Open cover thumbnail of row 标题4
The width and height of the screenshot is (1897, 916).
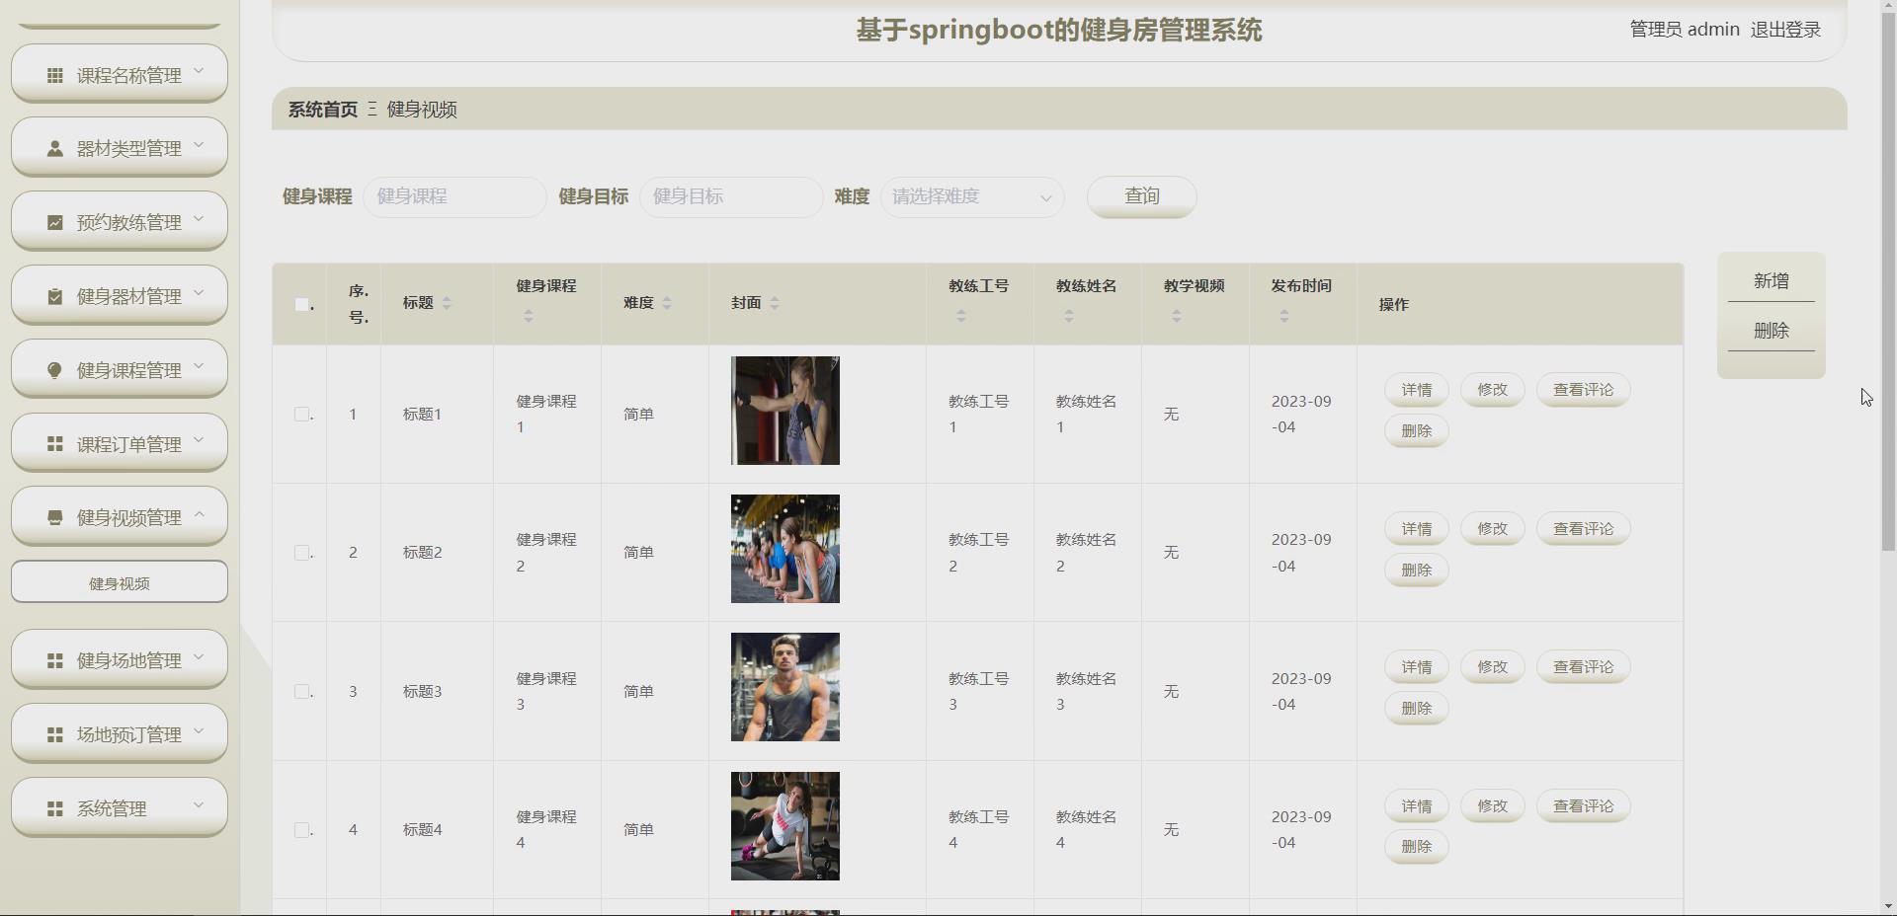click(x=785, y=826)
